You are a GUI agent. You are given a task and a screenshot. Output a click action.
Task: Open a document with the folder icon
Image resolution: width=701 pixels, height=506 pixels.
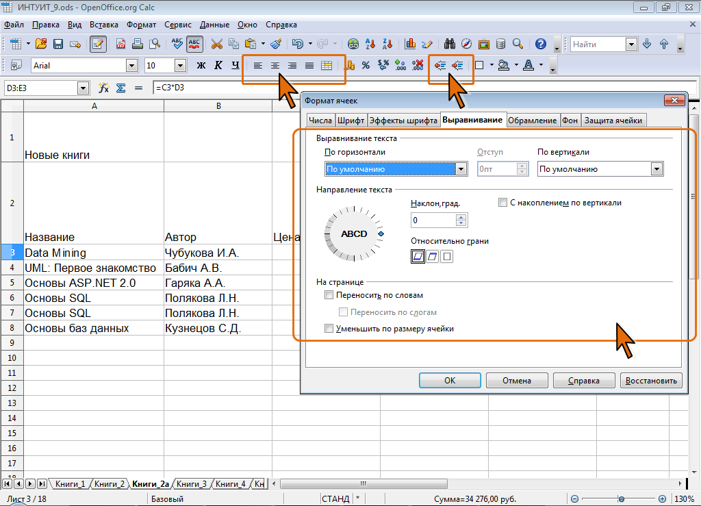(41, 44)
